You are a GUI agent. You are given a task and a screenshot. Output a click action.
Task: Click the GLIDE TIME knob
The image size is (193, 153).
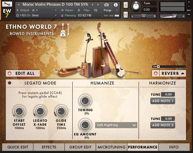coord(61,111)
